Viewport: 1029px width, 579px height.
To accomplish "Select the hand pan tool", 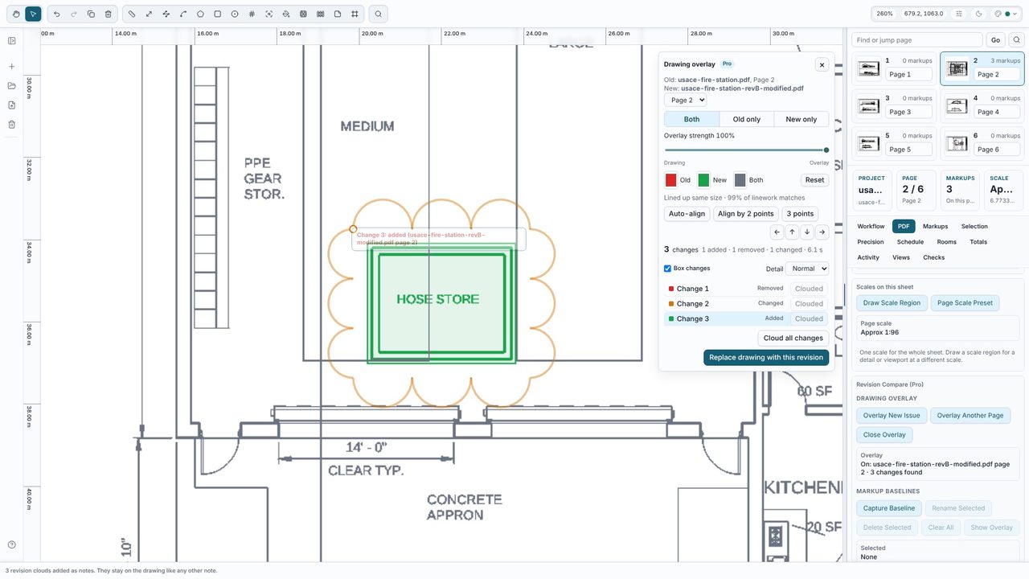I will (16, 14).
